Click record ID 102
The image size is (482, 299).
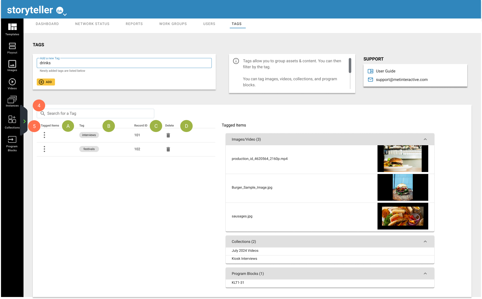point(137,149)
